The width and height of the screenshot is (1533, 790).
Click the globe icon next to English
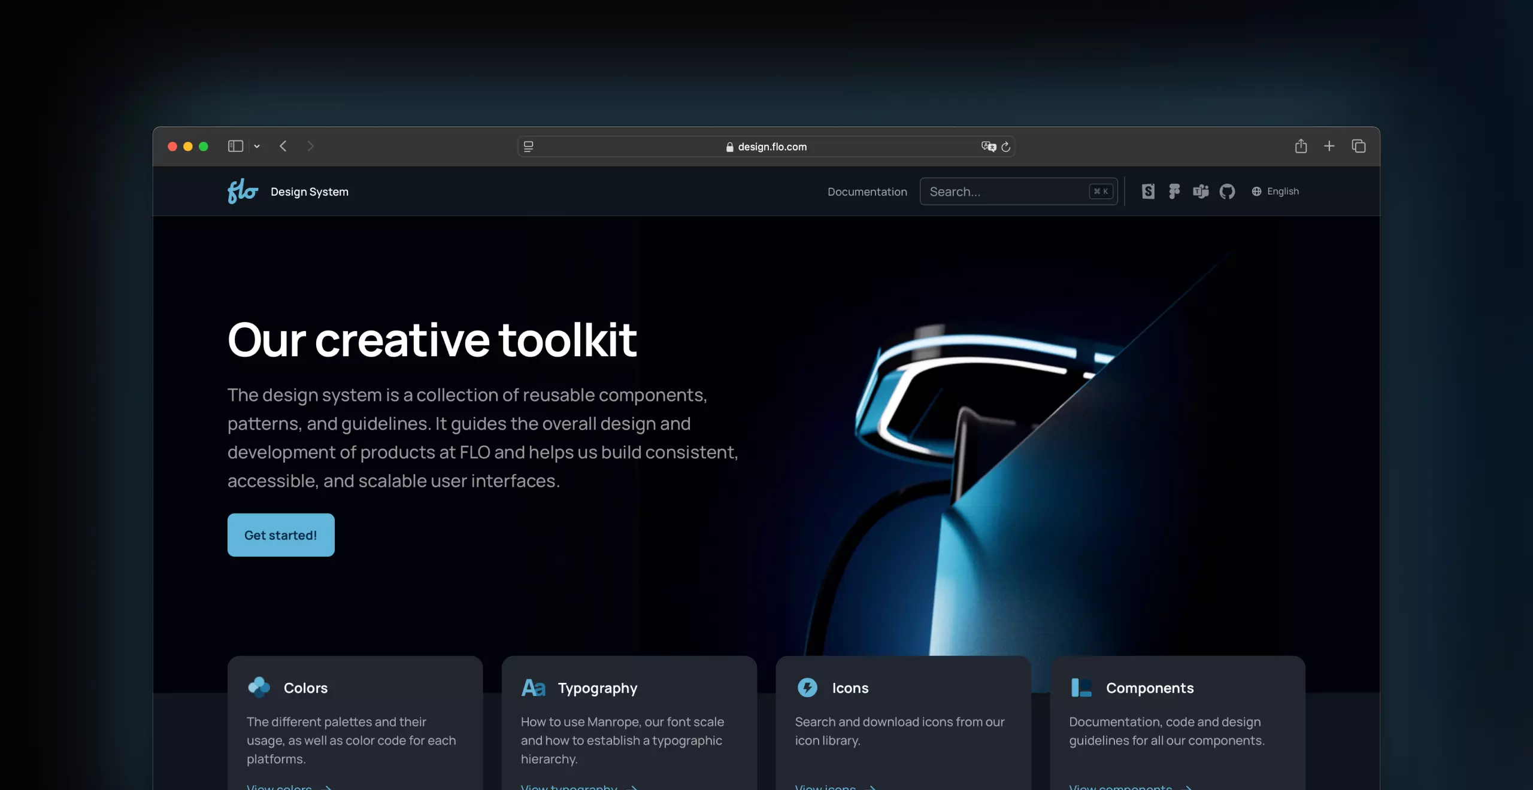1256,192
